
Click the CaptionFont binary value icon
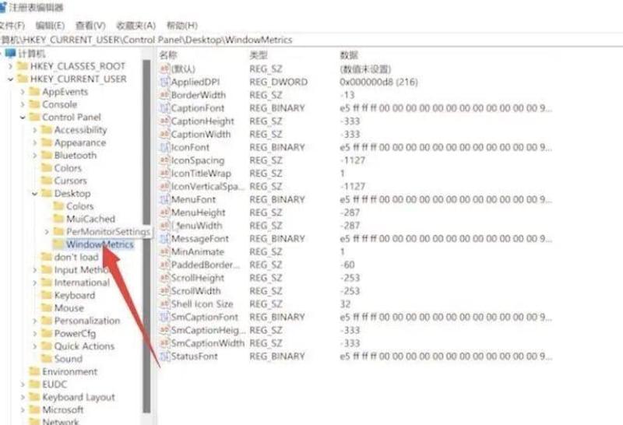[x=164, y=108]
